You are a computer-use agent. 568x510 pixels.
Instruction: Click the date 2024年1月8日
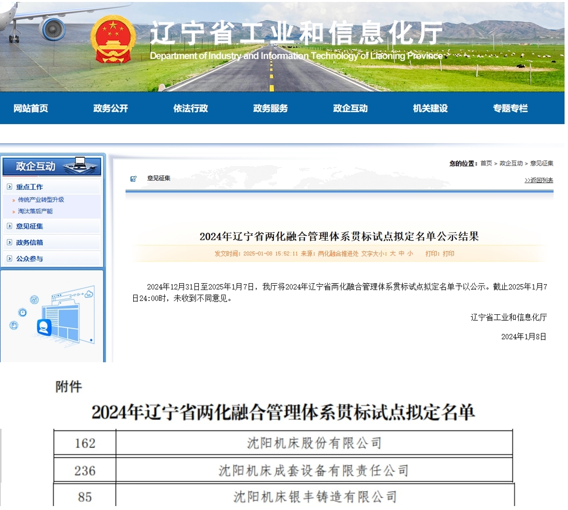coord(524,337)
